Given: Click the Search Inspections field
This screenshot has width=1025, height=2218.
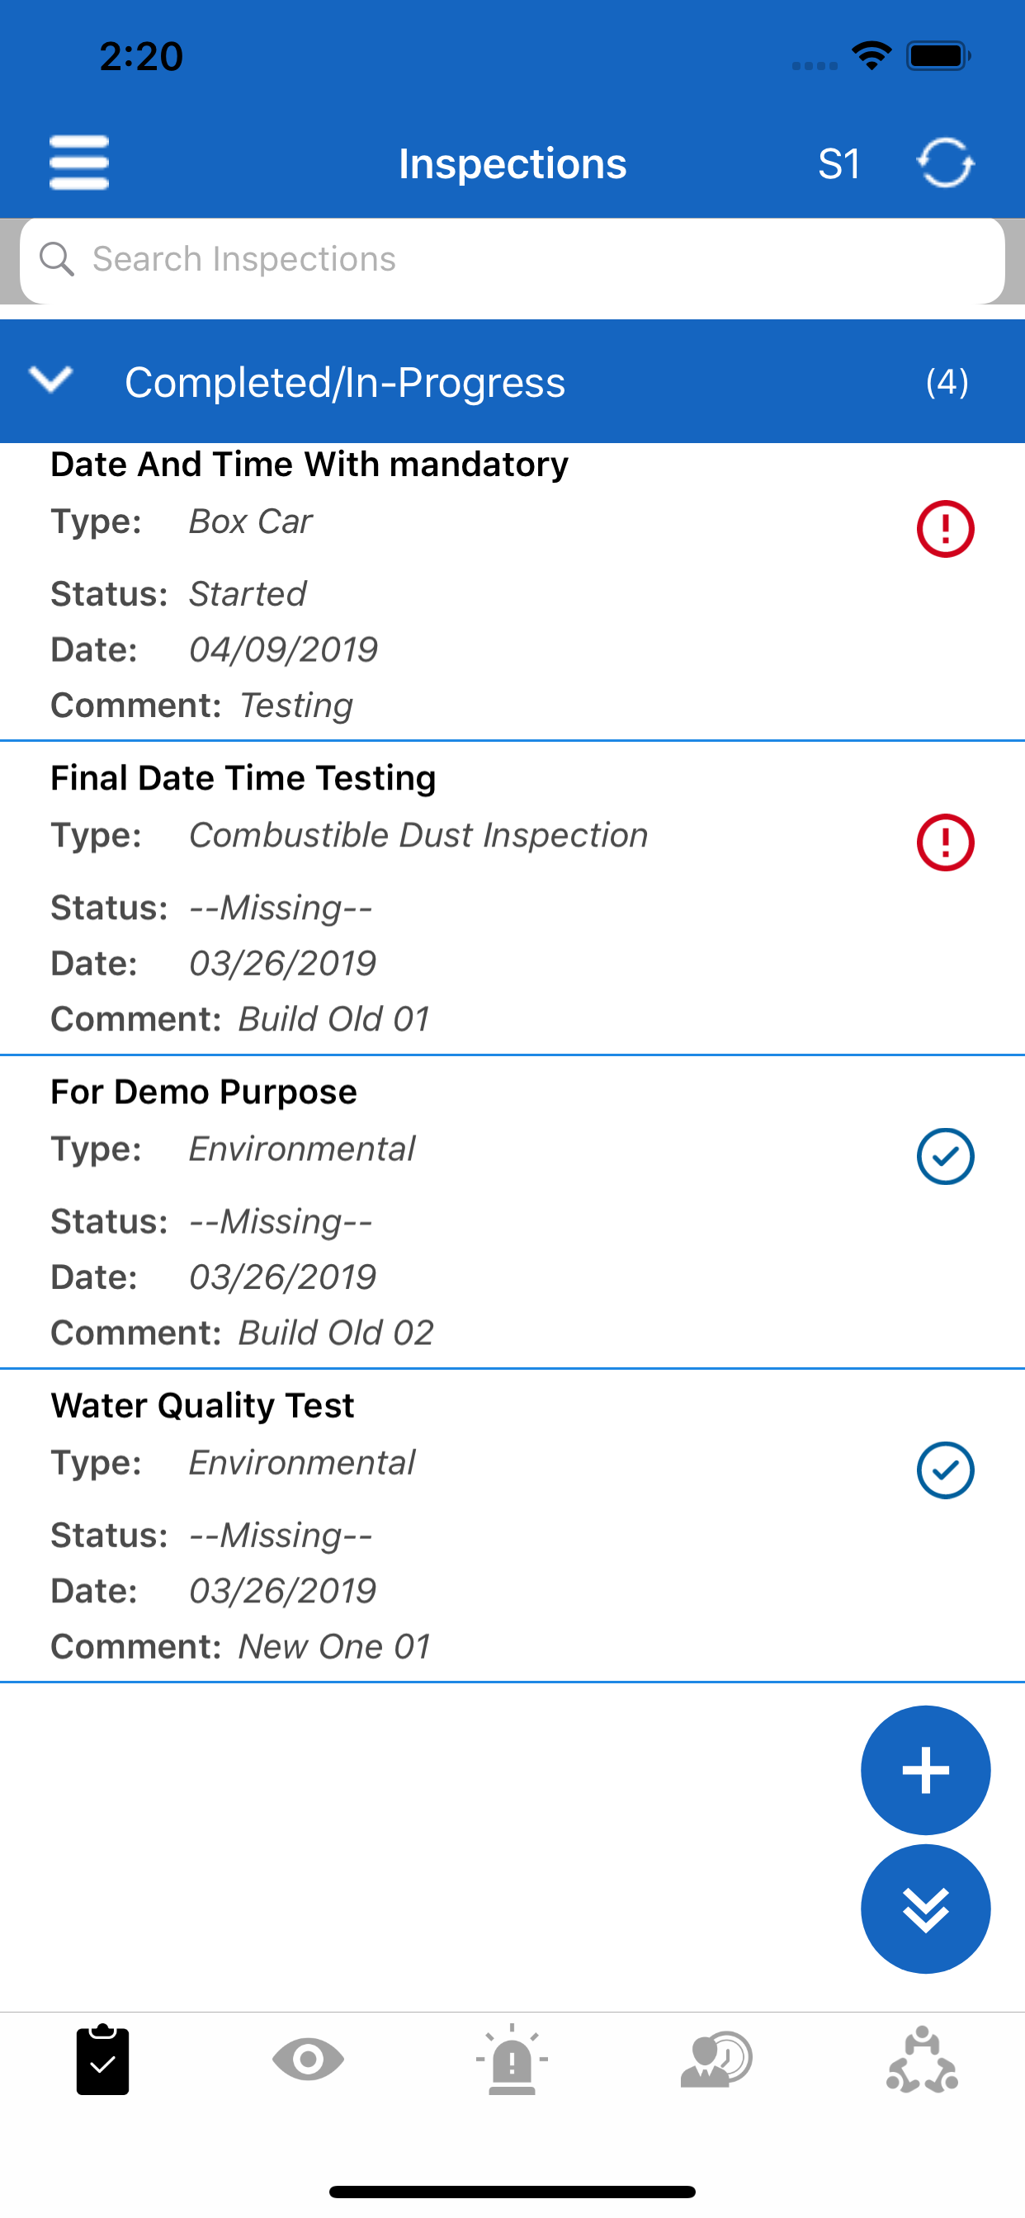Looking at the screenshot, I should [x=512, y=260].
